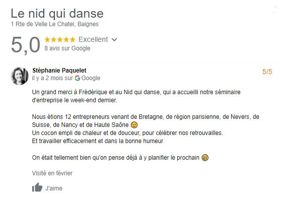Image resolution: width=288 pixels, height=197 pixels.
Task: Click the five gold stars rating
Action: [60, 39]
